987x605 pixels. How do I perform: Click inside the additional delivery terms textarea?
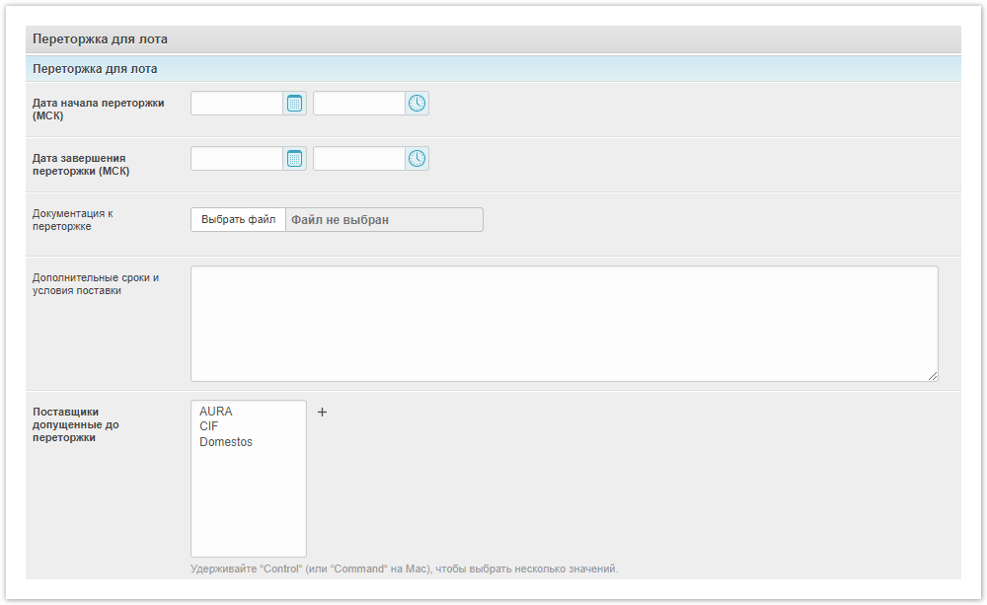point(563,323)
